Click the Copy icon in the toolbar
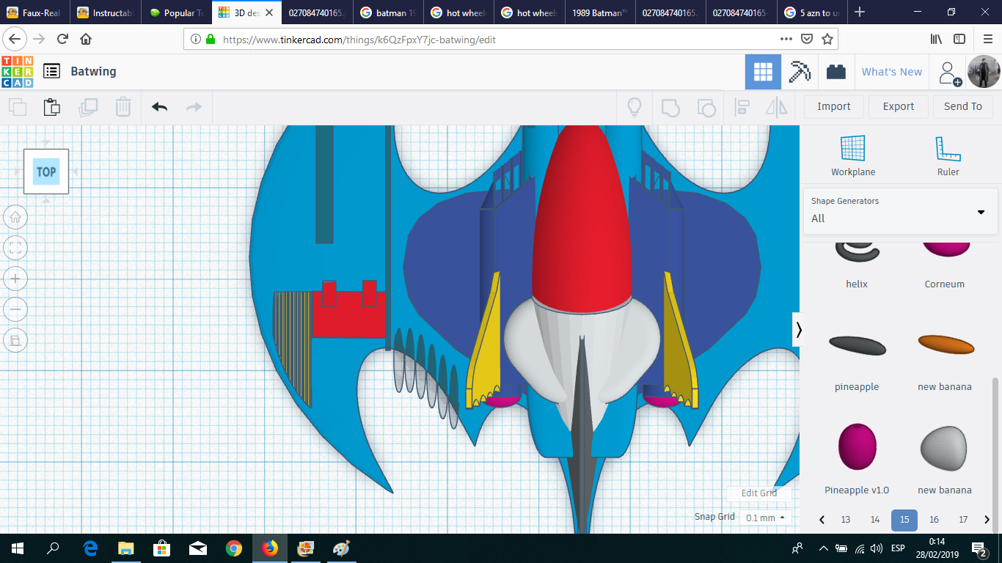This screenshot has height=563, width=1002. tap(17, 107)
